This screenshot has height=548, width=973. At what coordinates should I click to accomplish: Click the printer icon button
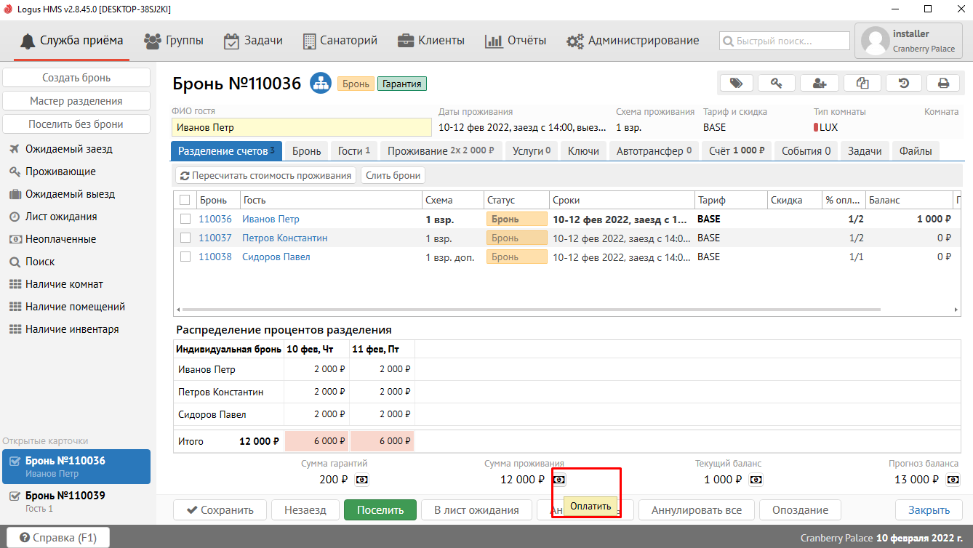(x=943, y=83)
